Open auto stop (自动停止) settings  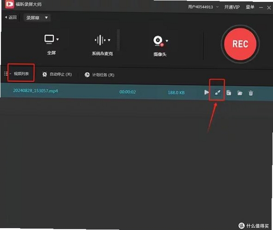57,74
